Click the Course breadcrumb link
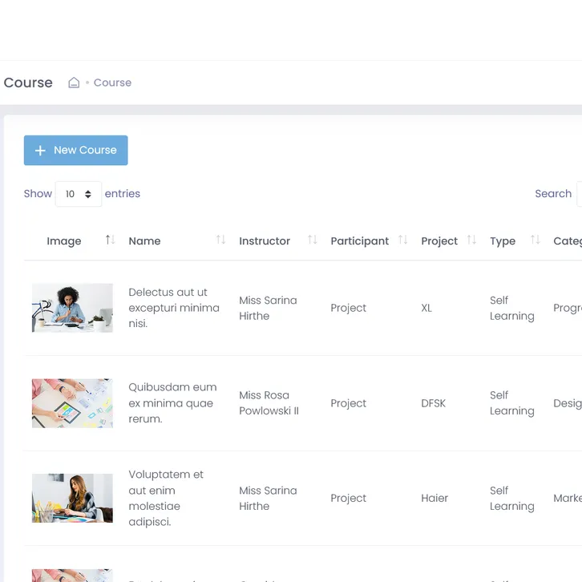The height and width of the screenshot is (582, 582). pyautogui.click(x=112, y=83)
